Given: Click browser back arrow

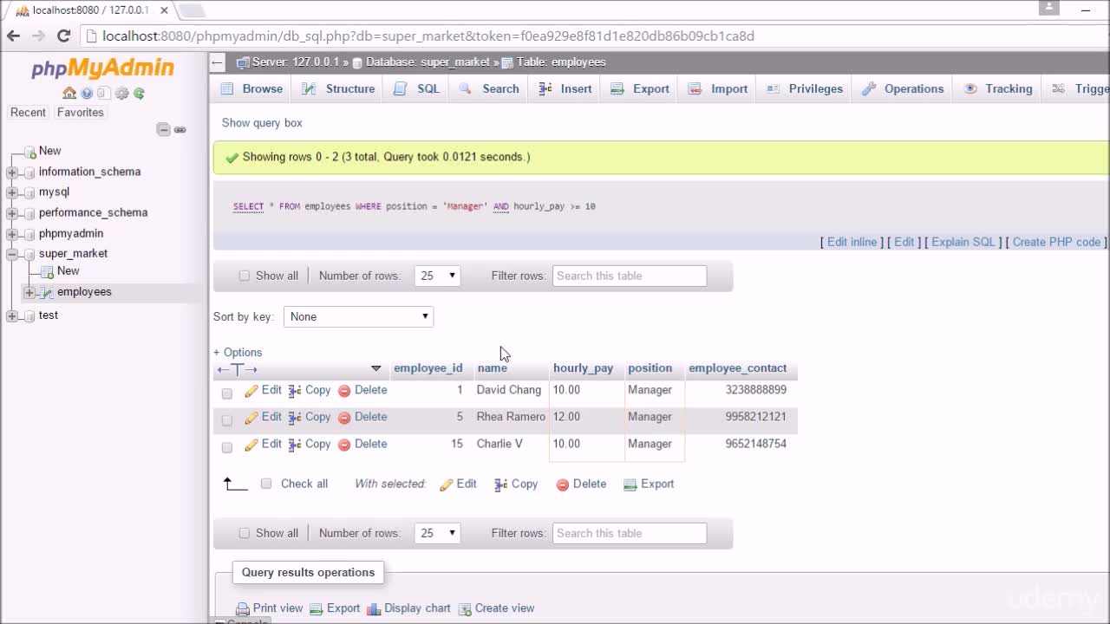Looking at the screenshot, I should pyautogui.click(x=13, y=36).
